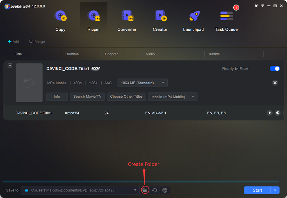Click the AAC audio codec label
Viewport: 287px width, 198px height.
(x=108, y=83)
